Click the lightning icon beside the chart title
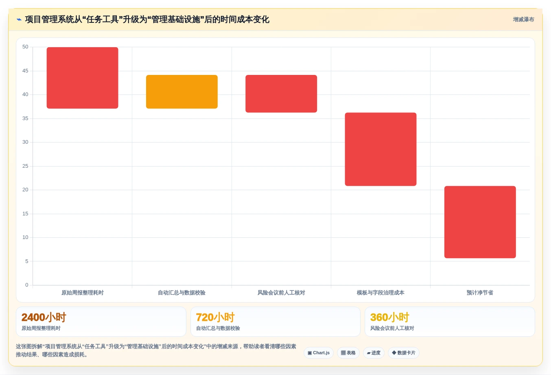 point(19,20)
